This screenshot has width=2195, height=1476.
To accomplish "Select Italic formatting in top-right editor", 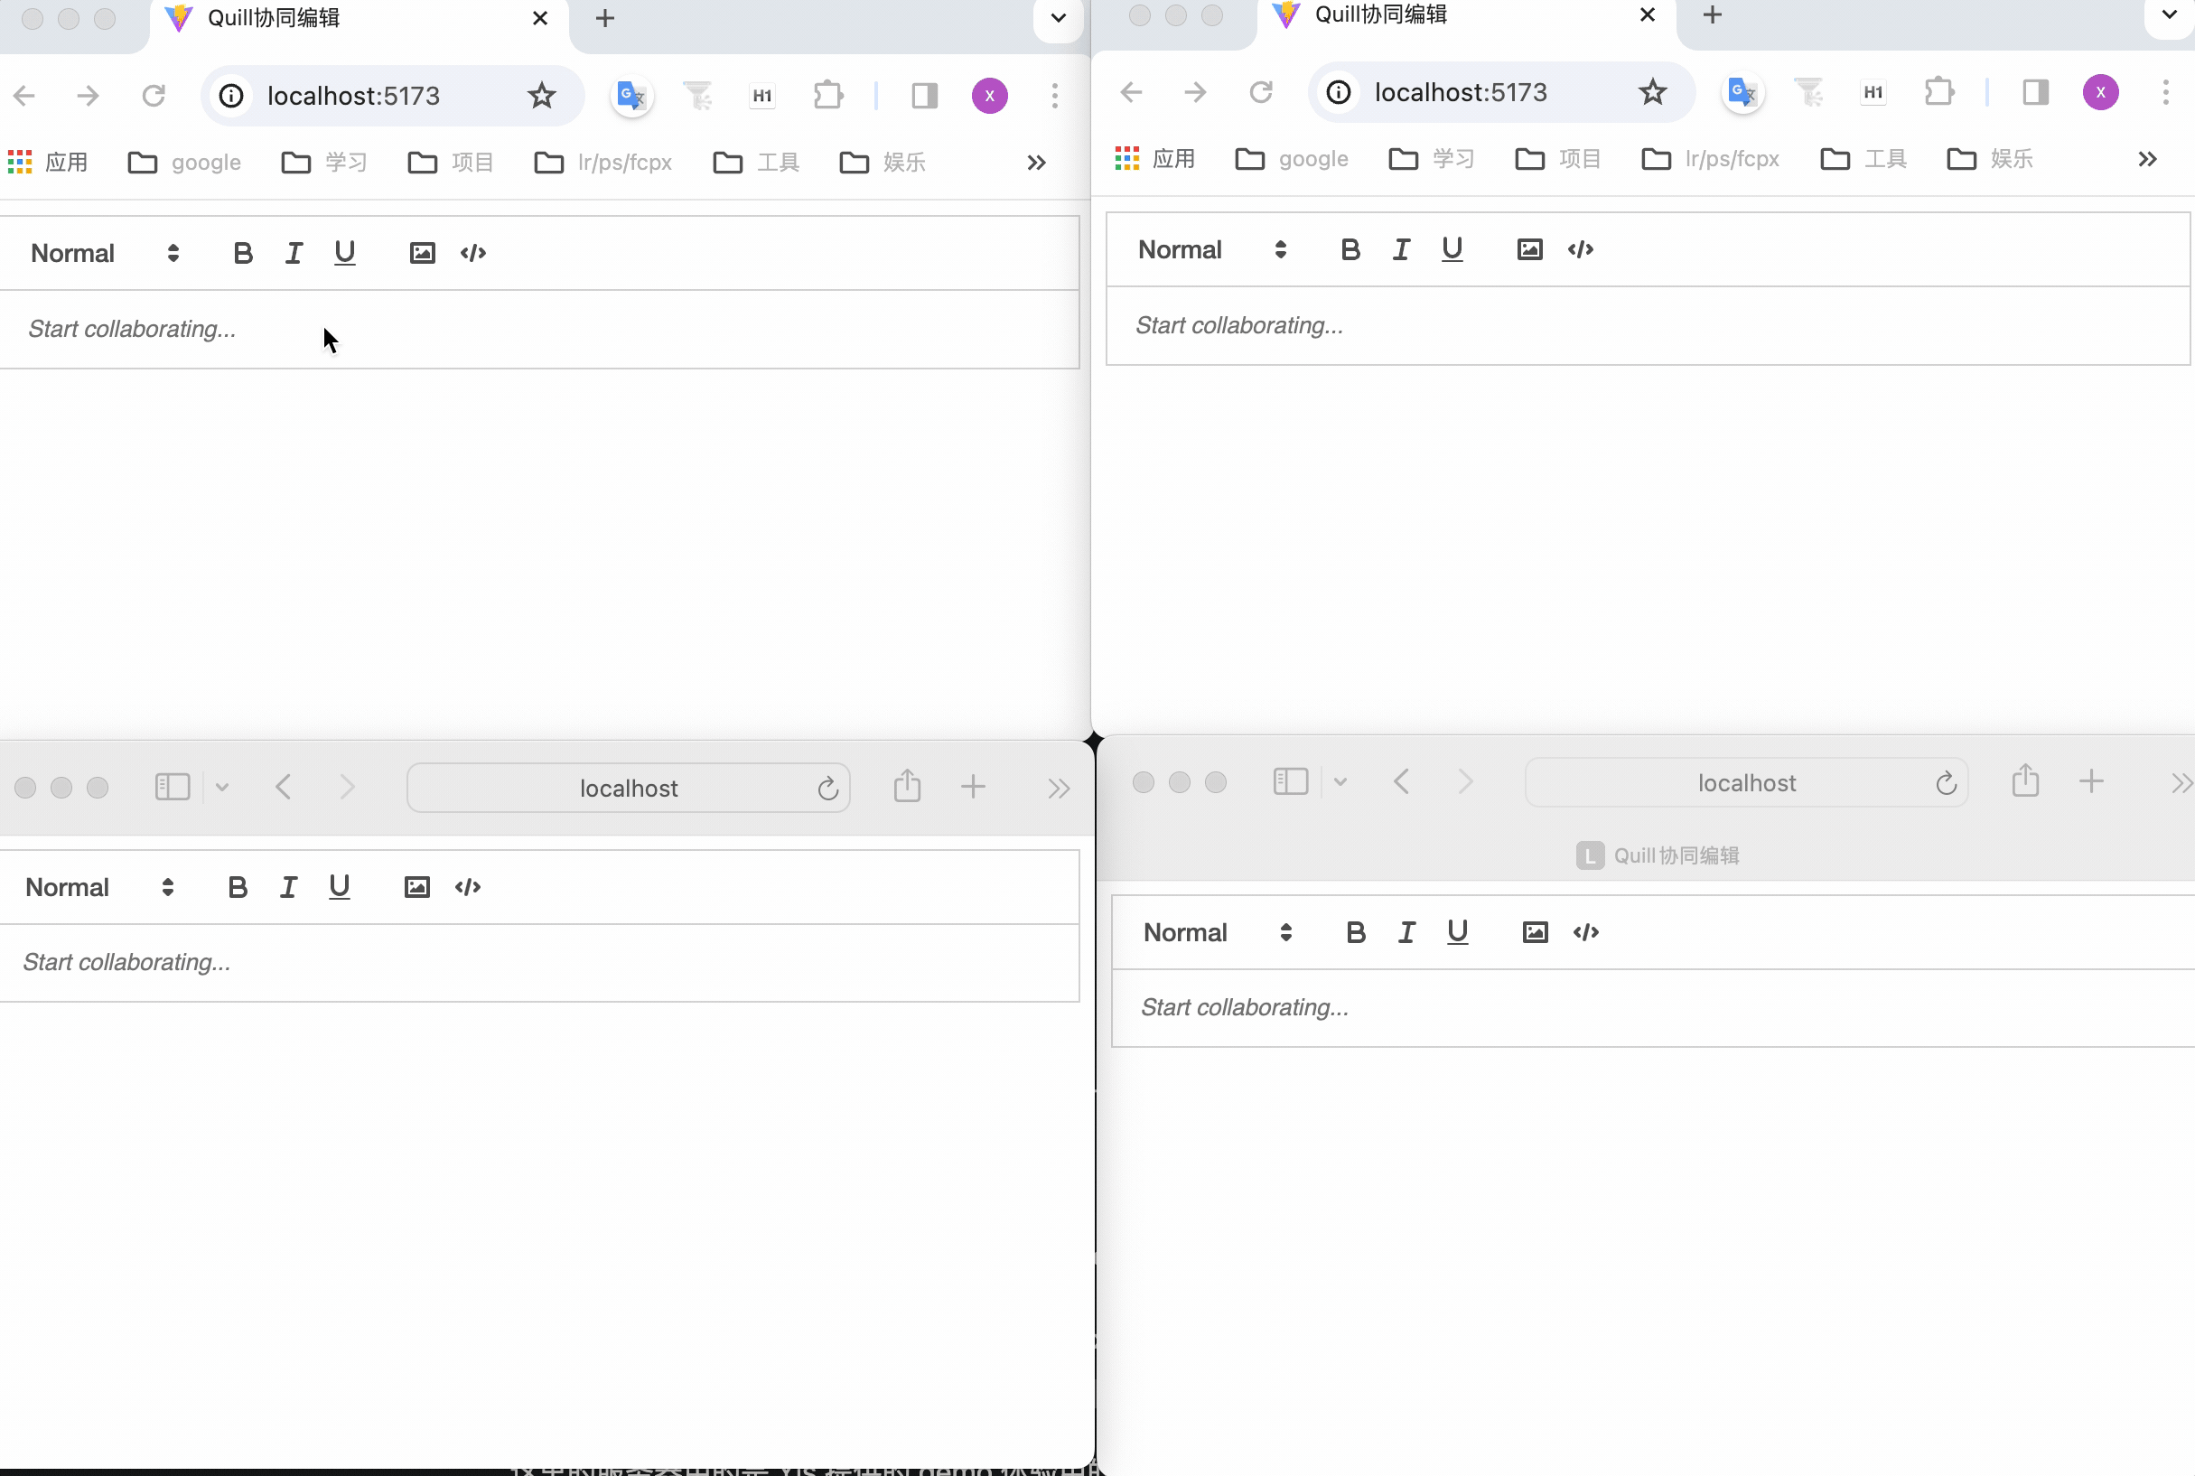I will point(1400,248).
